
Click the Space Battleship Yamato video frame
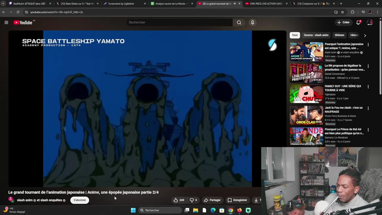pyautogui.click(x=147, y=109)
